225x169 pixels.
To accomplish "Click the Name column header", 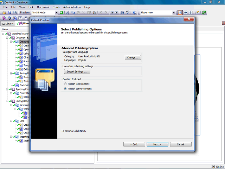I will (x=5, y=29).
